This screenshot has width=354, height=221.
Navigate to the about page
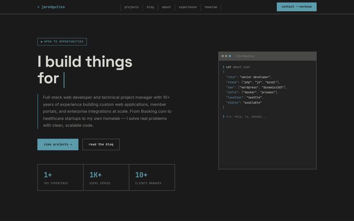point(166,7)
